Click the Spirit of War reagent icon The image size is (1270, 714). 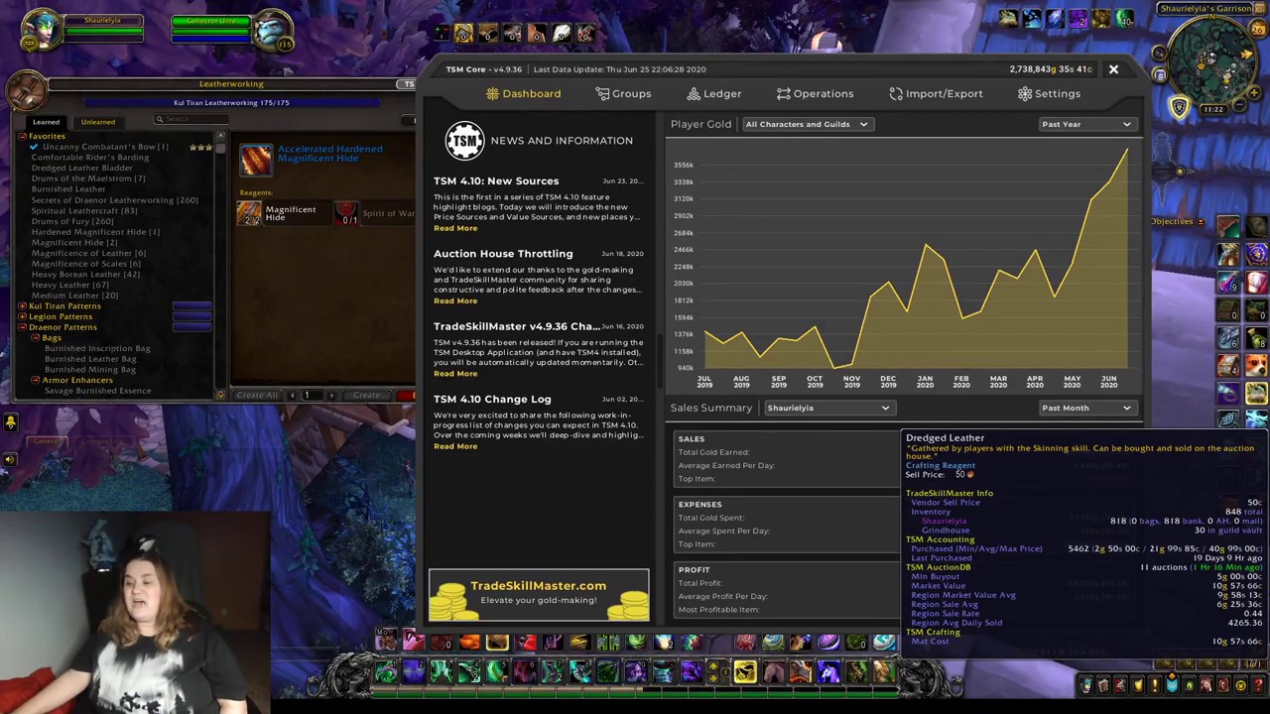coord(346,212)
